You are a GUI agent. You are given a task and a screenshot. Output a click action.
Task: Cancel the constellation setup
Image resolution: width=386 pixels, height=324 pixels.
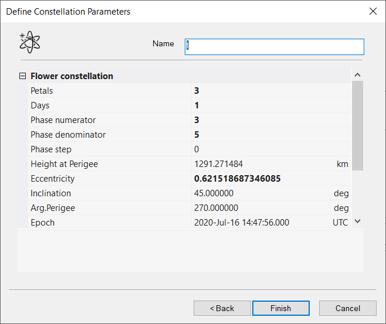347,308
